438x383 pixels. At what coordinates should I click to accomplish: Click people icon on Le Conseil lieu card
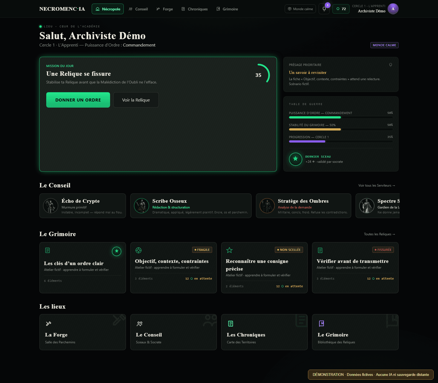(x=140, y=324)
